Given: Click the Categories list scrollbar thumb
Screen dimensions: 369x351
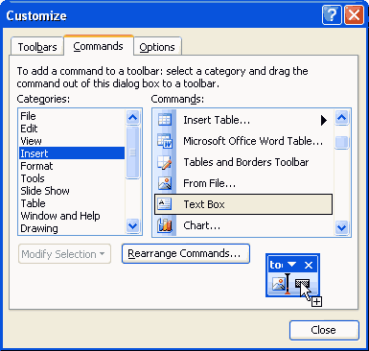Looking at the screenshot, I should [132, 152].
